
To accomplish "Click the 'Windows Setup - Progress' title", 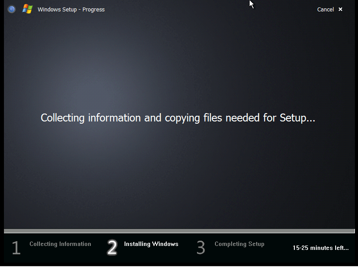I will tap(71, 9).
